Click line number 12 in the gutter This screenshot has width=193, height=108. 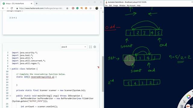click(x=7, y=77)
